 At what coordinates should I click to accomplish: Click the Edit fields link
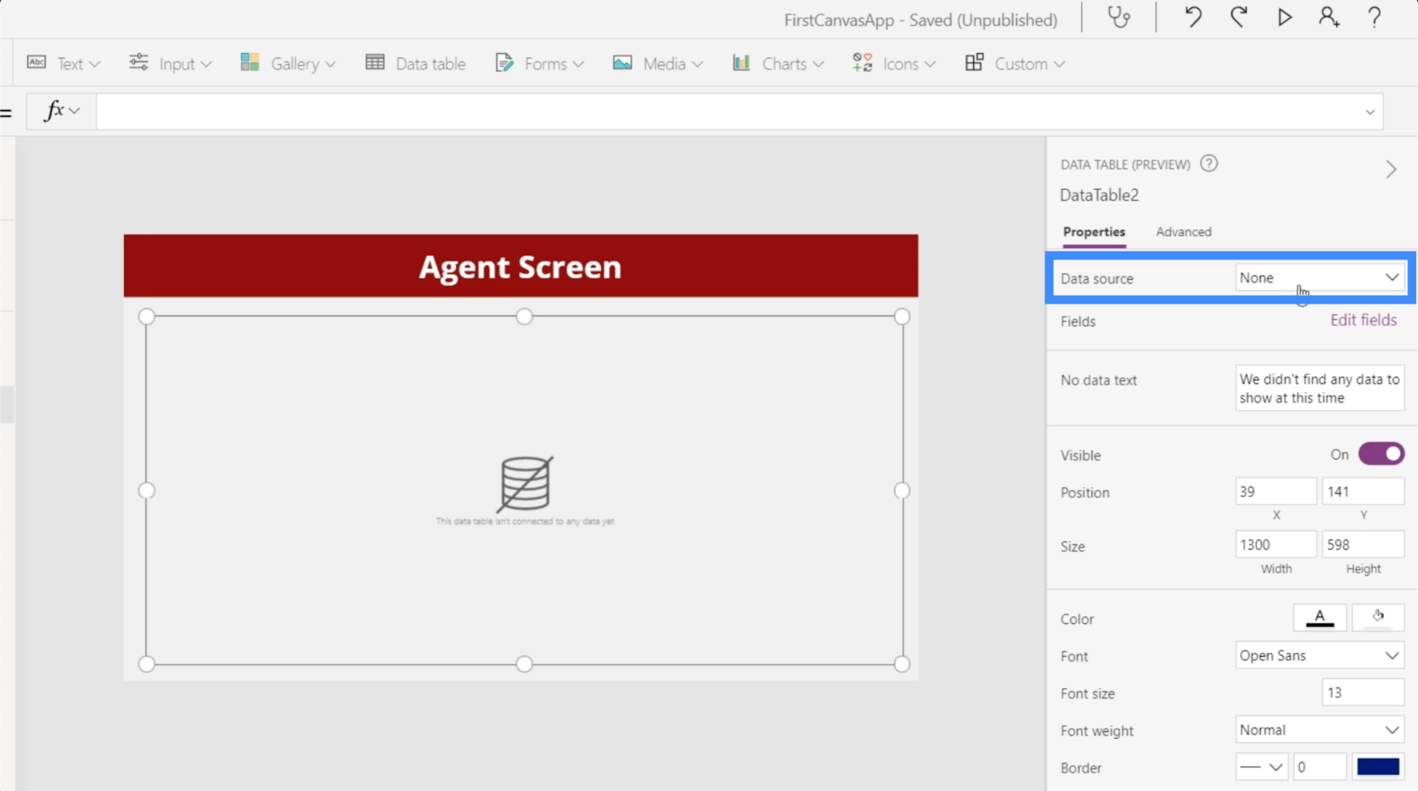(1363, 320)
